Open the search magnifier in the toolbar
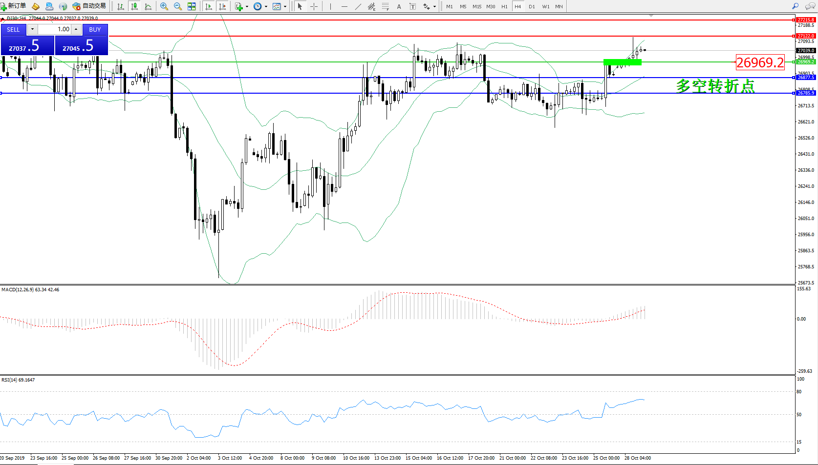Viewport: 818px width, 465px height. pyautogui.click(x=795, y=6)
